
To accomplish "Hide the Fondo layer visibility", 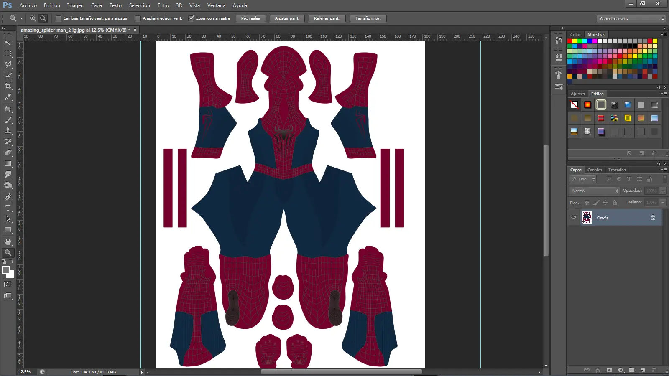I will 574,217.
